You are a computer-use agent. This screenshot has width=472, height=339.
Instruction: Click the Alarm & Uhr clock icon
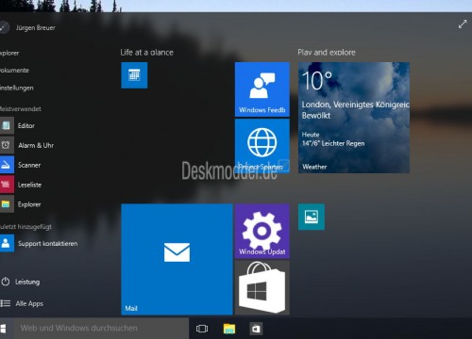click(x=7, y=145)
